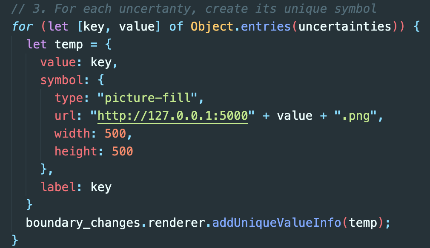This screenshot has height=248, width=430.
Task: Select the "uncertainties" argument
Action: pyautogui.click(x=344, y=26)
